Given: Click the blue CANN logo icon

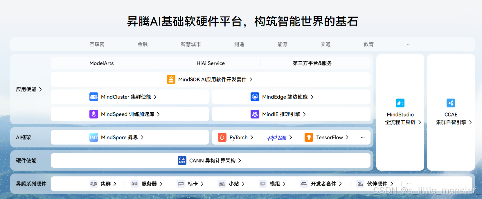Looking at the screenshot, I should pyautogui.click(x=182, y=160).
